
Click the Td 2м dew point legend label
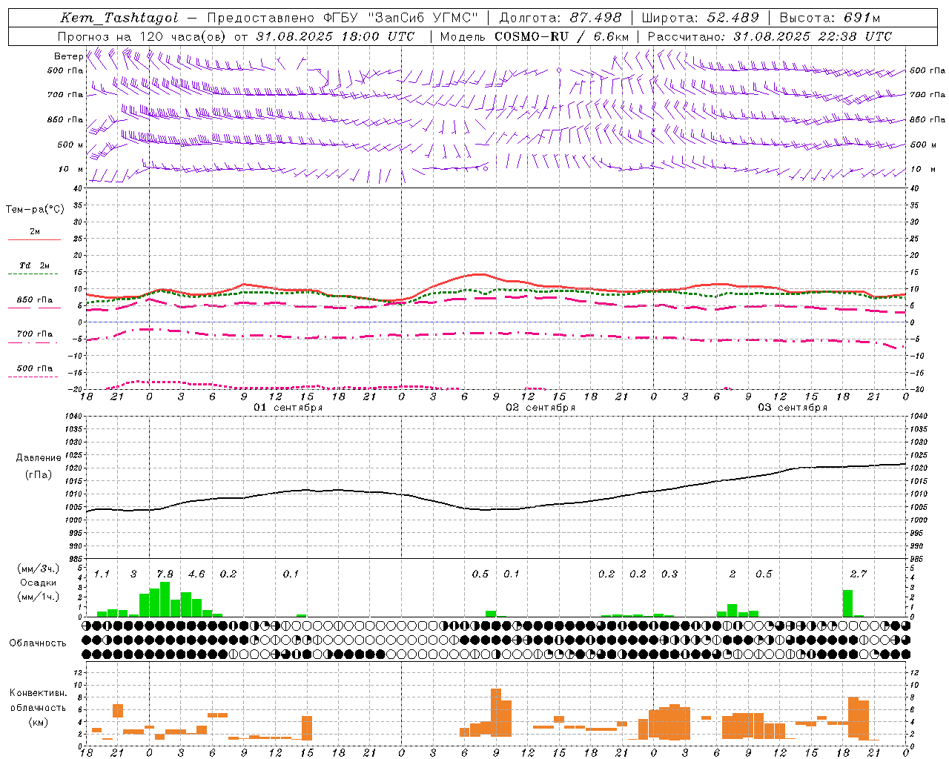34,265
